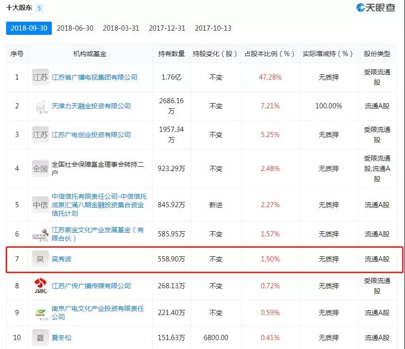The height and width of the screenshot is (349, 405).
Task: Click the 5.25% share ratio cell
Action: [270, 135]
